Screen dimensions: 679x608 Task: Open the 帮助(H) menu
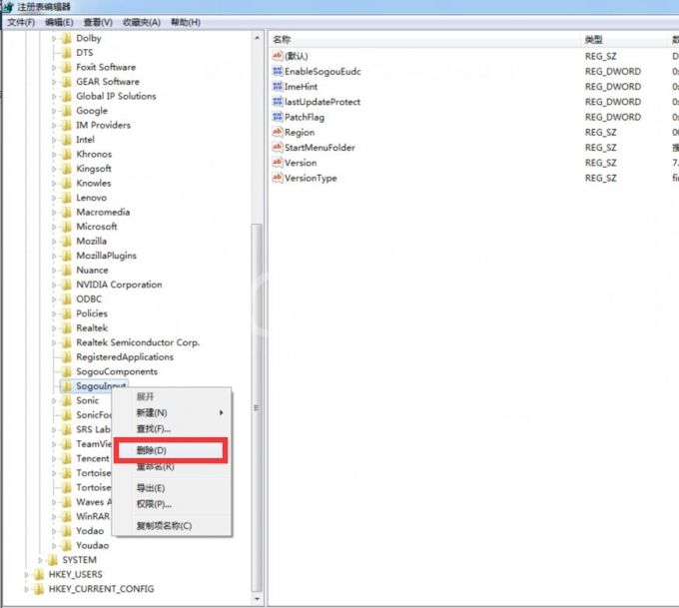point(186,22)
